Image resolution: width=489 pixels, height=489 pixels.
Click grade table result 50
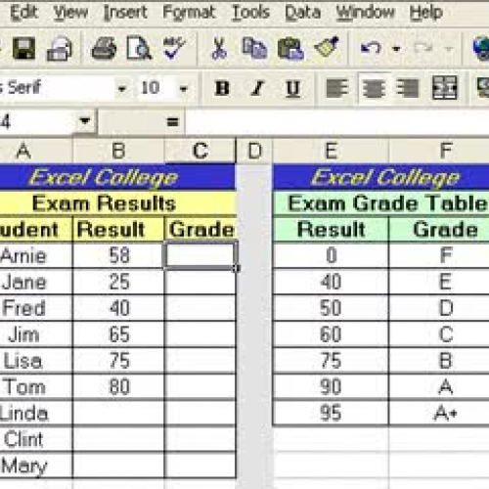click(x=331, y=308)
